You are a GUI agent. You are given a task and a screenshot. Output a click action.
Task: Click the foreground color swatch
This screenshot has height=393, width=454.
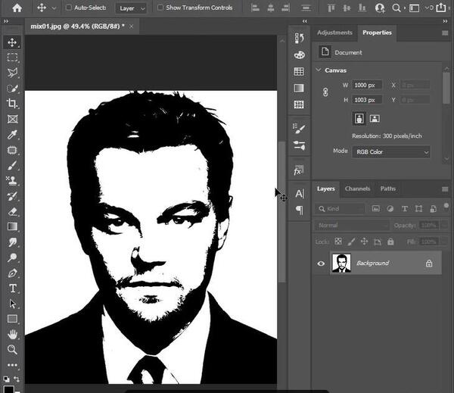pyautogui.click(x=8, y=389)
